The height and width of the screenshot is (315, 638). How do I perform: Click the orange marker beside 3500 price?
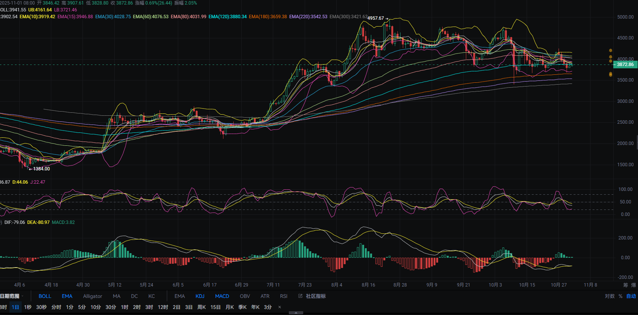610,74
